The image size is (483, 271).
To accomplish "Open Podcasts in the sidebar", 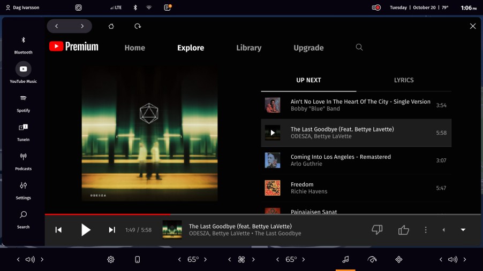I will tap(23, 161).
